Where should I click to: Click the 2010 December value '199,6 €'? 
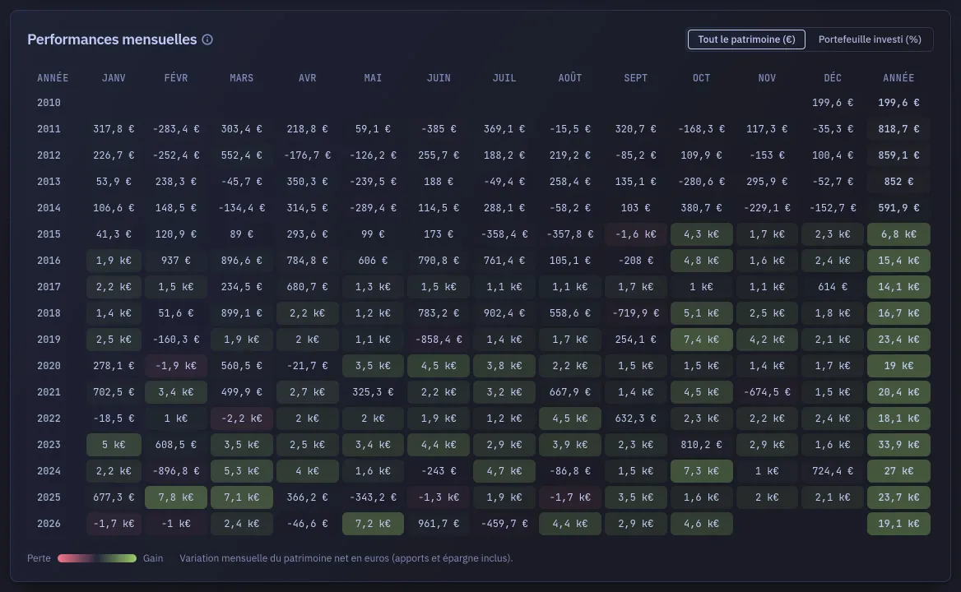833,103
